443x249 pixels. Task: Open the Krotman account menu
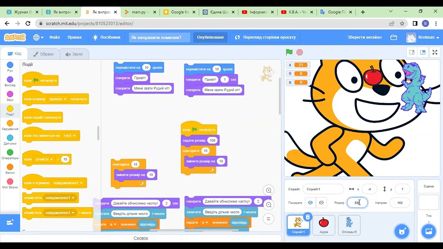(x=423, y=37)
